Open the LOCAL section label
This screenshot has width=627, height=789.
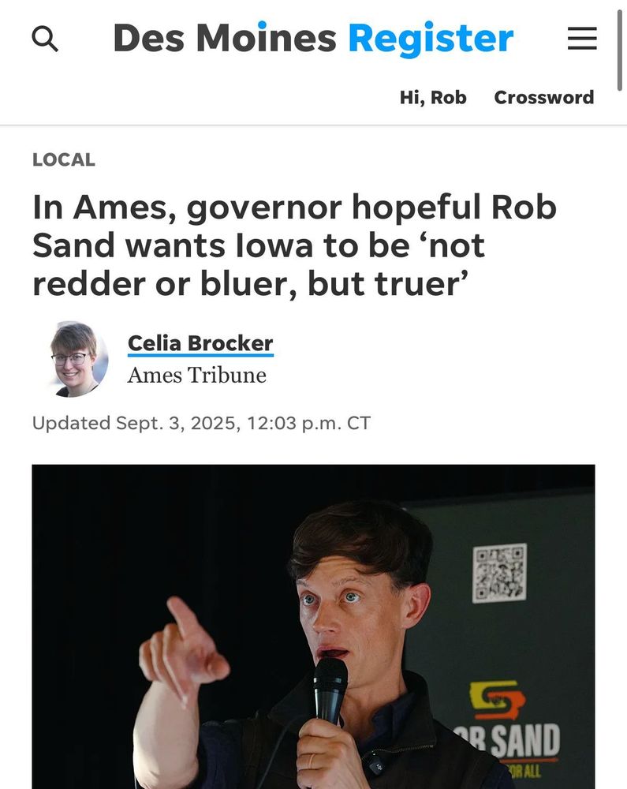(x=64, y=160)
